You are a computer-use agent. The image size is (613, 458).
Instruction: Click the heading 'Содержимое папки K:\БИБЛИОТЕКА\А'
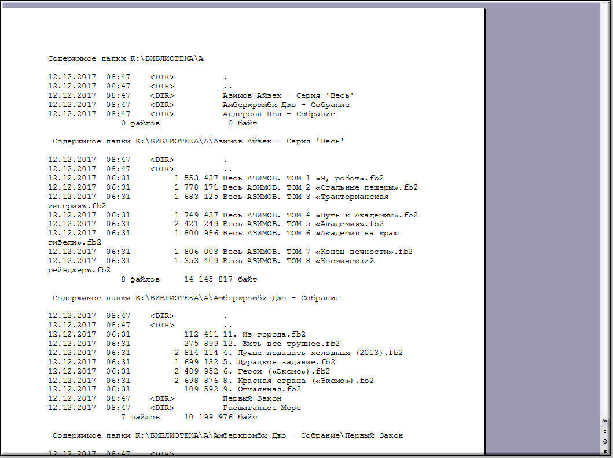pos(126,58)
